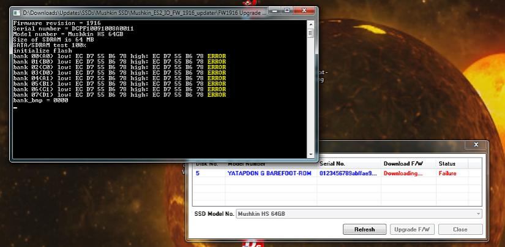Image resolution: width=505 pixels, height=247 pixels.
Task: Click the Refresh button in SSD updater
Action: point(364,229)
